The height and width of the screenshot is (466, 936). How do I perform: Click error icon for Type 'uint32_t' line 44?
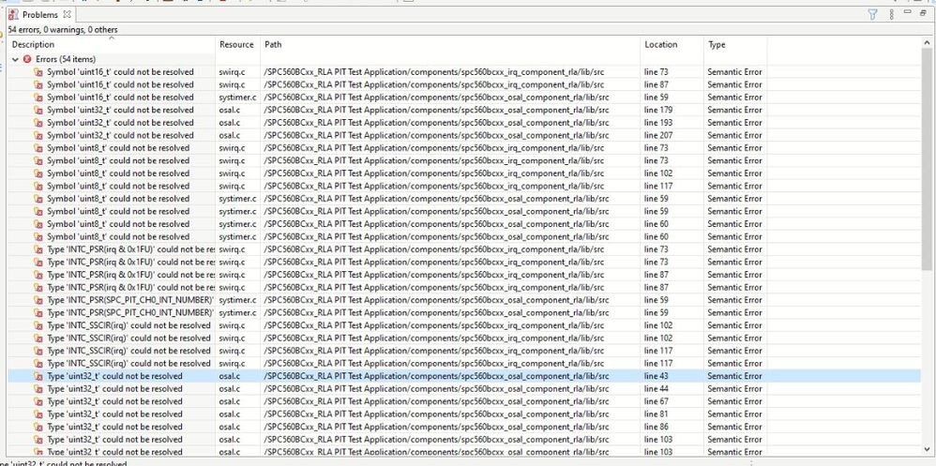pos(38,388)
